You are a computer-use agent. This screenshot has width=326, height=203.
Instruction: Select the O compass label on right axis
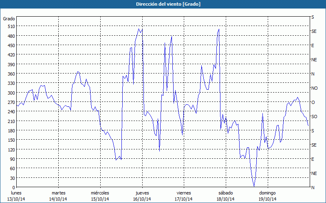[x=313, y=102]
